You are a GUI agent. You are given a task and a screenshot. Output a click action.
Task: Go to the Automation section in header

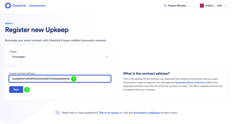tap(37, 6)
